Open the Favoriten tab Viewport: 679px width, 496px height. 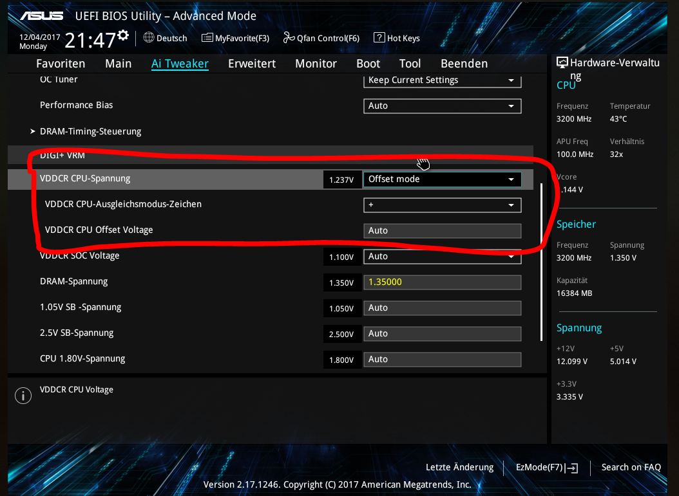point(61,64)
